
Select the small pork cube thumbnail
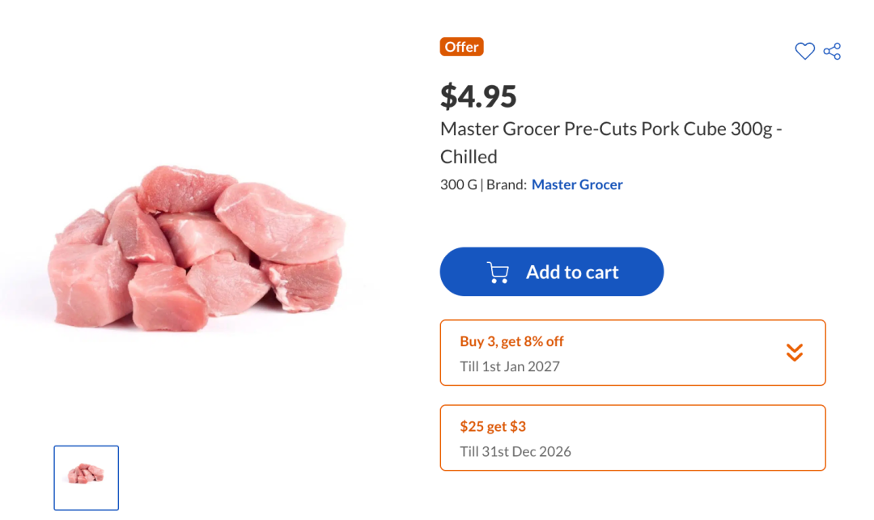pyautogui.click(x=87, y=477)
